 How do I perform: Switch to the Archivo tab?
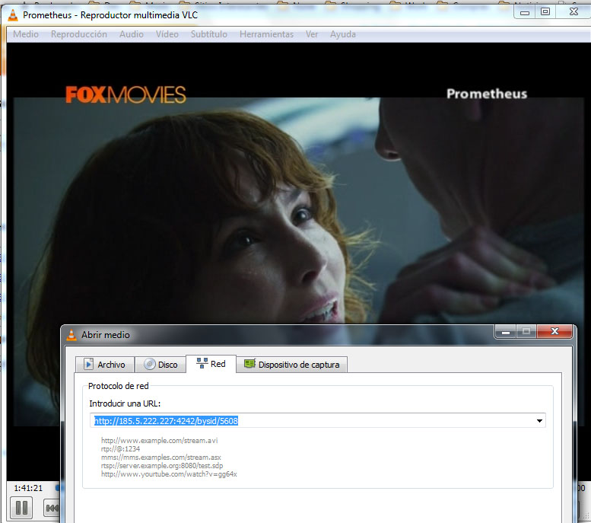[x=105, y=365]
